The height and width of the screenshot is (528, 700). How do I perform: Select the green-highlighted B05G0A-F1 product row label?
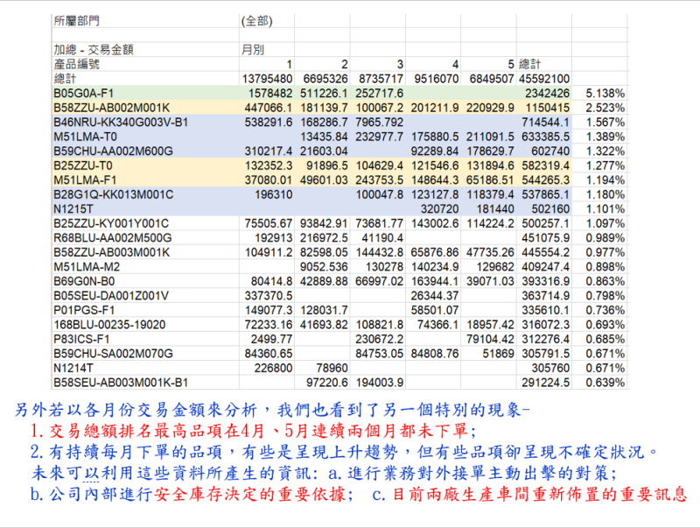[84, 93]
